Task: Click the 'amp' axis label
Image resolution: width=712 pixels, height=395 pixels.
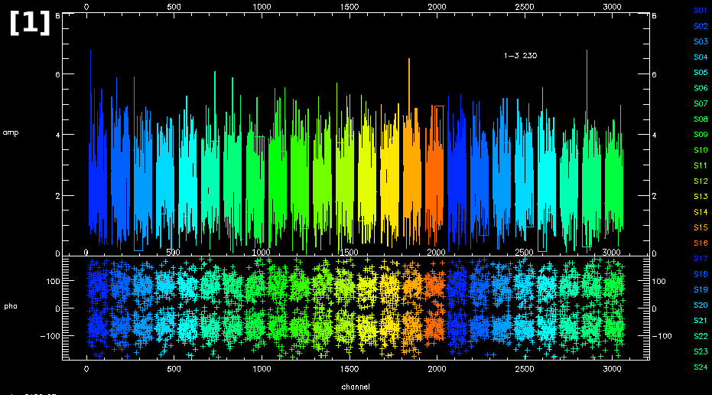Action: pyautogui.click(x=11, y=133)
